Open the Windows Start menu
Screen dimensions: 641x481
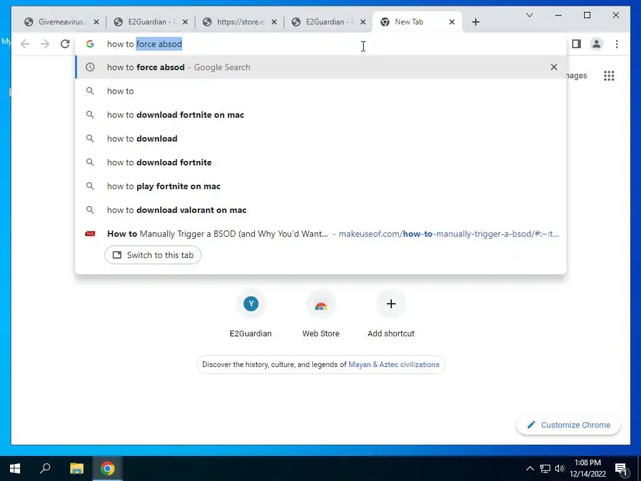pos(15,468)
